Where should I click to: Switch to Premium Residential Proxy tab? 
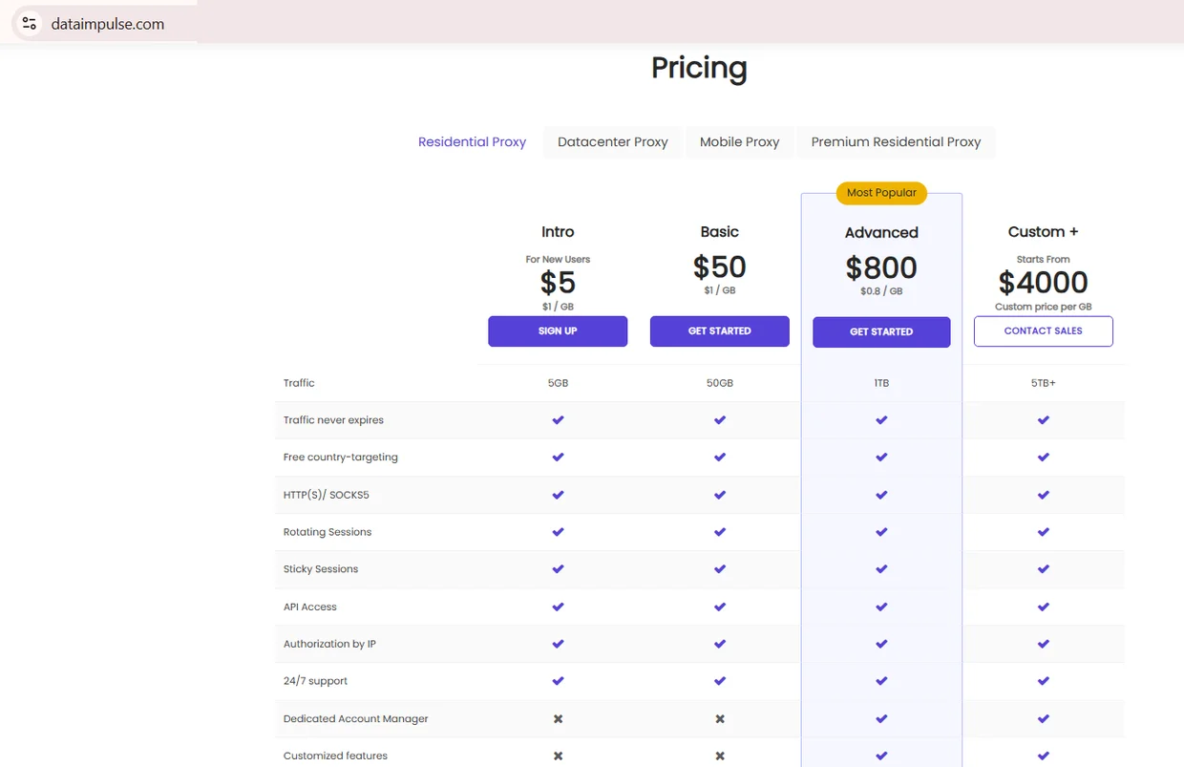pos(896,141)
